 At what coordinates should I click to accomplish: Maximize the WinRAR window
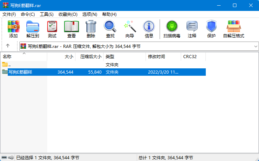[235, 5]
